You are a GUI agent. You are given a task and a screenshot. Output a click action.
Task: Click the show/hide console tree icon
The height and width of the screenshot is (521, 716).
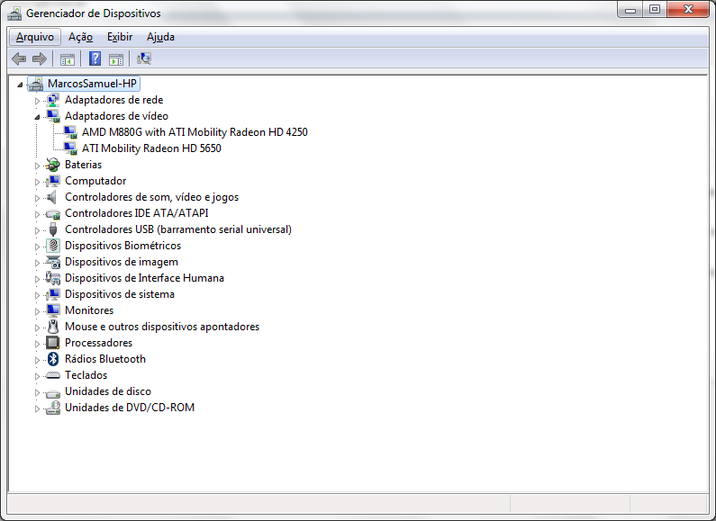coord(68,58)
